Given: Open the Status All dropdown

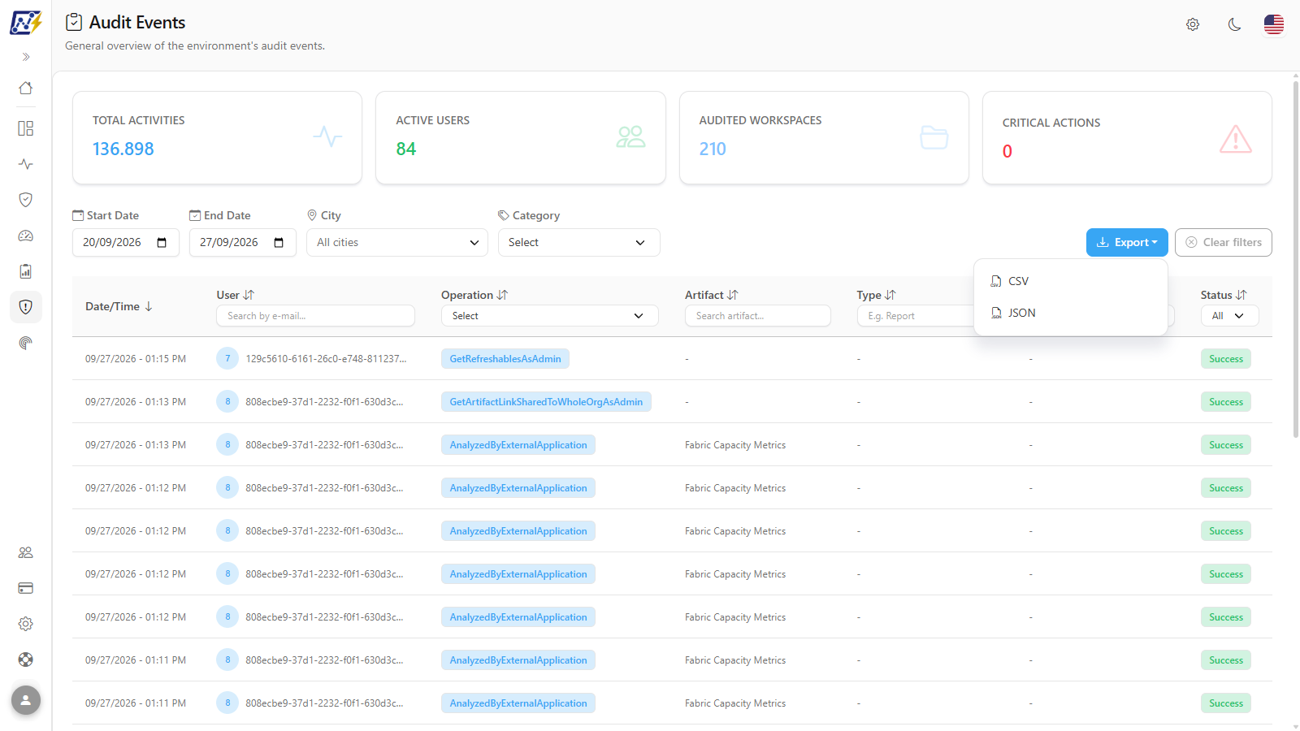Looking at the screenshot, I should click(1230, 316).
